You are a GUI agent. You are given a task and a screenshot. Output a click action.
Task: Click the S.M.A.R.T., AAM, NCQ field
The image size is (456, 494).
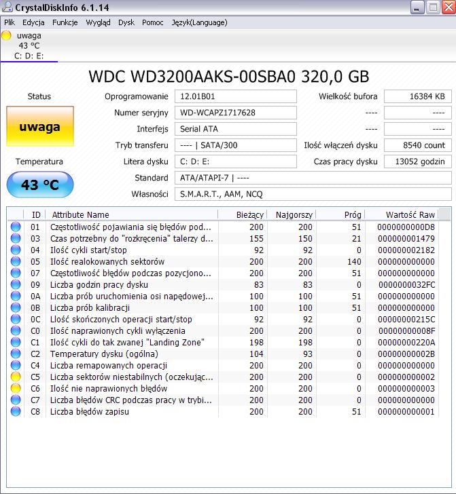click(x=313, y=194)
